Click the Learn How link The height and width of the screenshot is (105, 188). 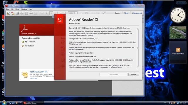tap(33, 78)
